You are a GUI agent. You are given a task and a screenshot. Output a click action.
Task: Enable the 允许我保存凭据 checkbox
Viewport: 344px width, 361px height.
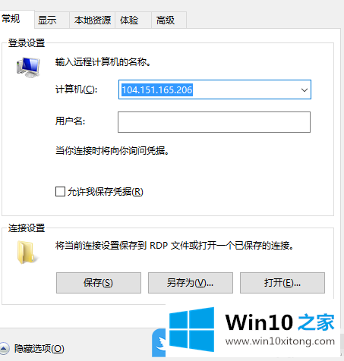click(60, 192)
